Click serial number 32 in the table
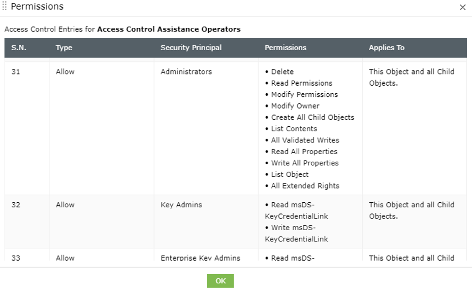Screen dimensions: 472x291 click(x=16, y=205)
